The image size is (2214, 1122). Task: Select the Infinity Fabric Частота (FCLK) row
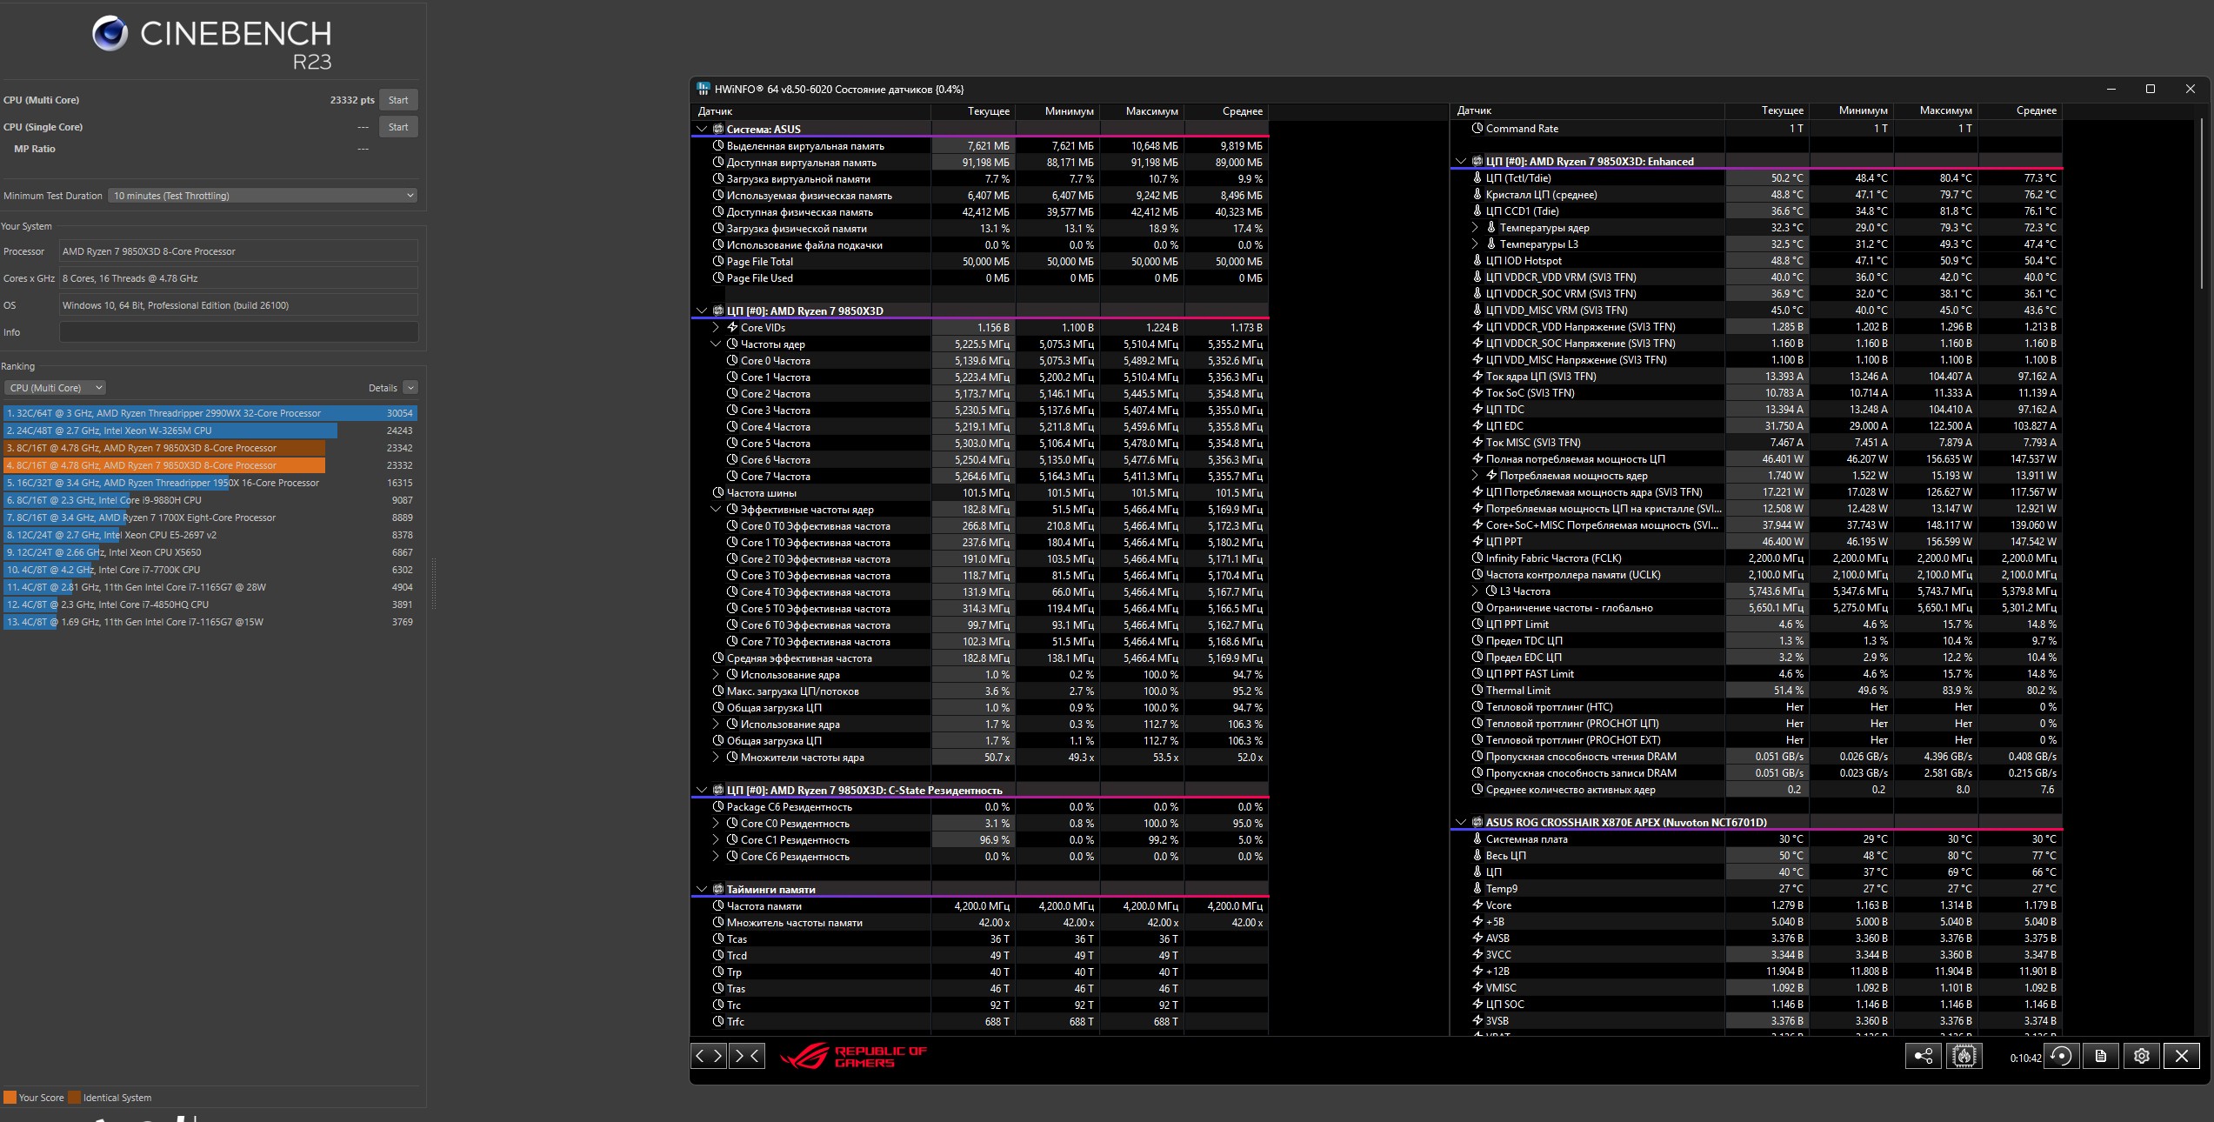[x=1757, y=558]
